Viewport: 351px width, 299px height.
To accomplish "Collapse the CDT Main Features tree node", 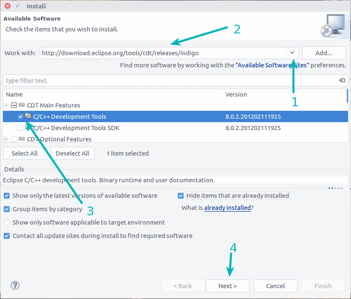I will [6, 105].
